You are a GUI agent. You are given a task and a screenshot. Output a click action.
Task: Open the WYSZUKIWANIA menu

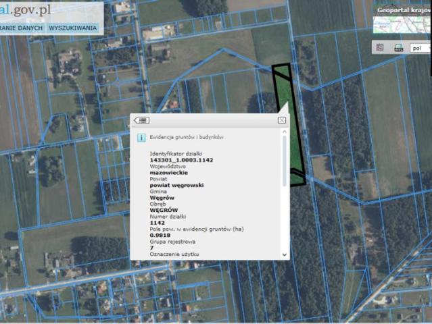tap(73, 28)
